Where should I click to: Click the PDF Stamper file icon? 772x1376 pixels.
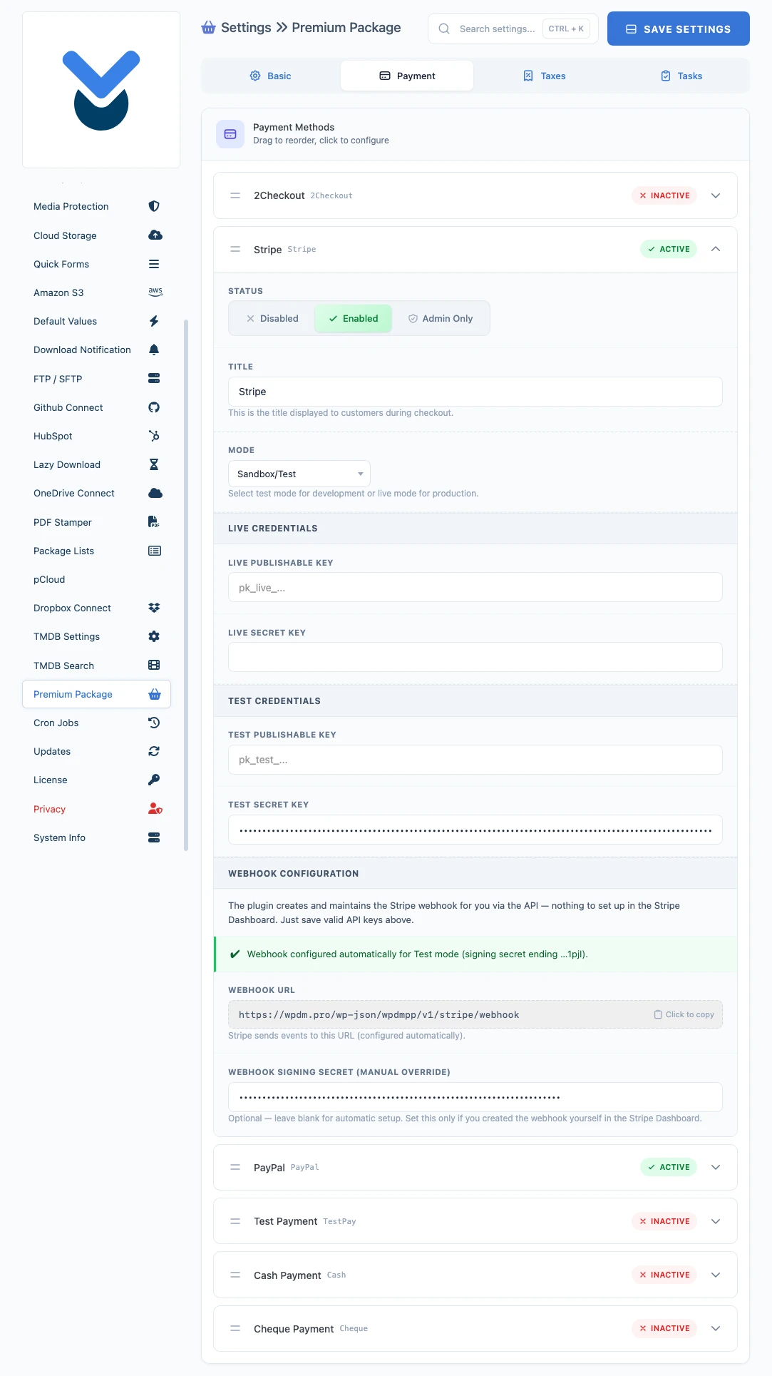(x=154, y=521)
